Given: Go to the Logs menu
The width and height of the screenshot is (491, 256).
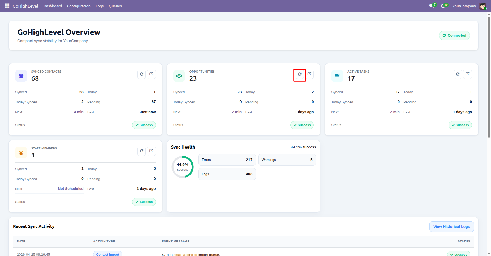Looking at the screenshot, I should click(x=100, y=6).
